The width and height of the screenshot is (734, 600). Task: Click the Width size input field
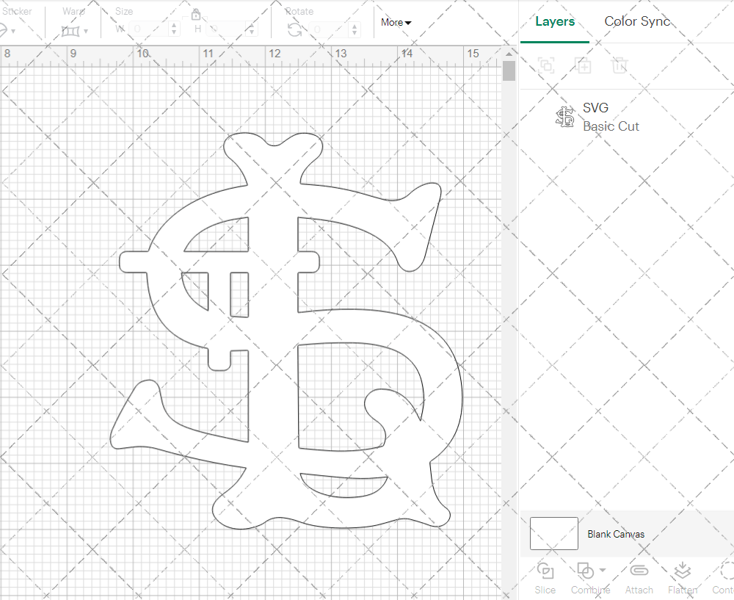[x=150, y=29]
